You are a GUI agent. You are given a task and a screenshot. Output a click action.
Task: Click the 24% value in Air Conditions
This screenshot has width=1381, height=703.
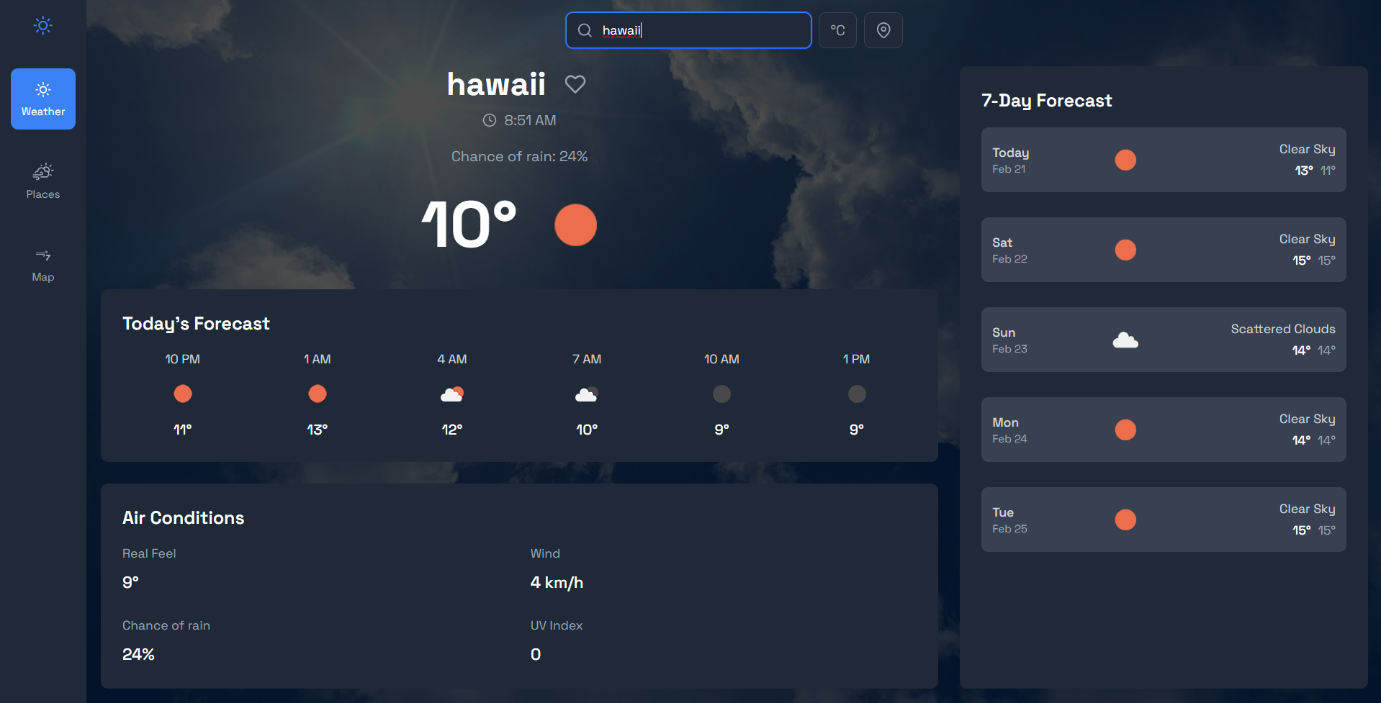point(138,654)
